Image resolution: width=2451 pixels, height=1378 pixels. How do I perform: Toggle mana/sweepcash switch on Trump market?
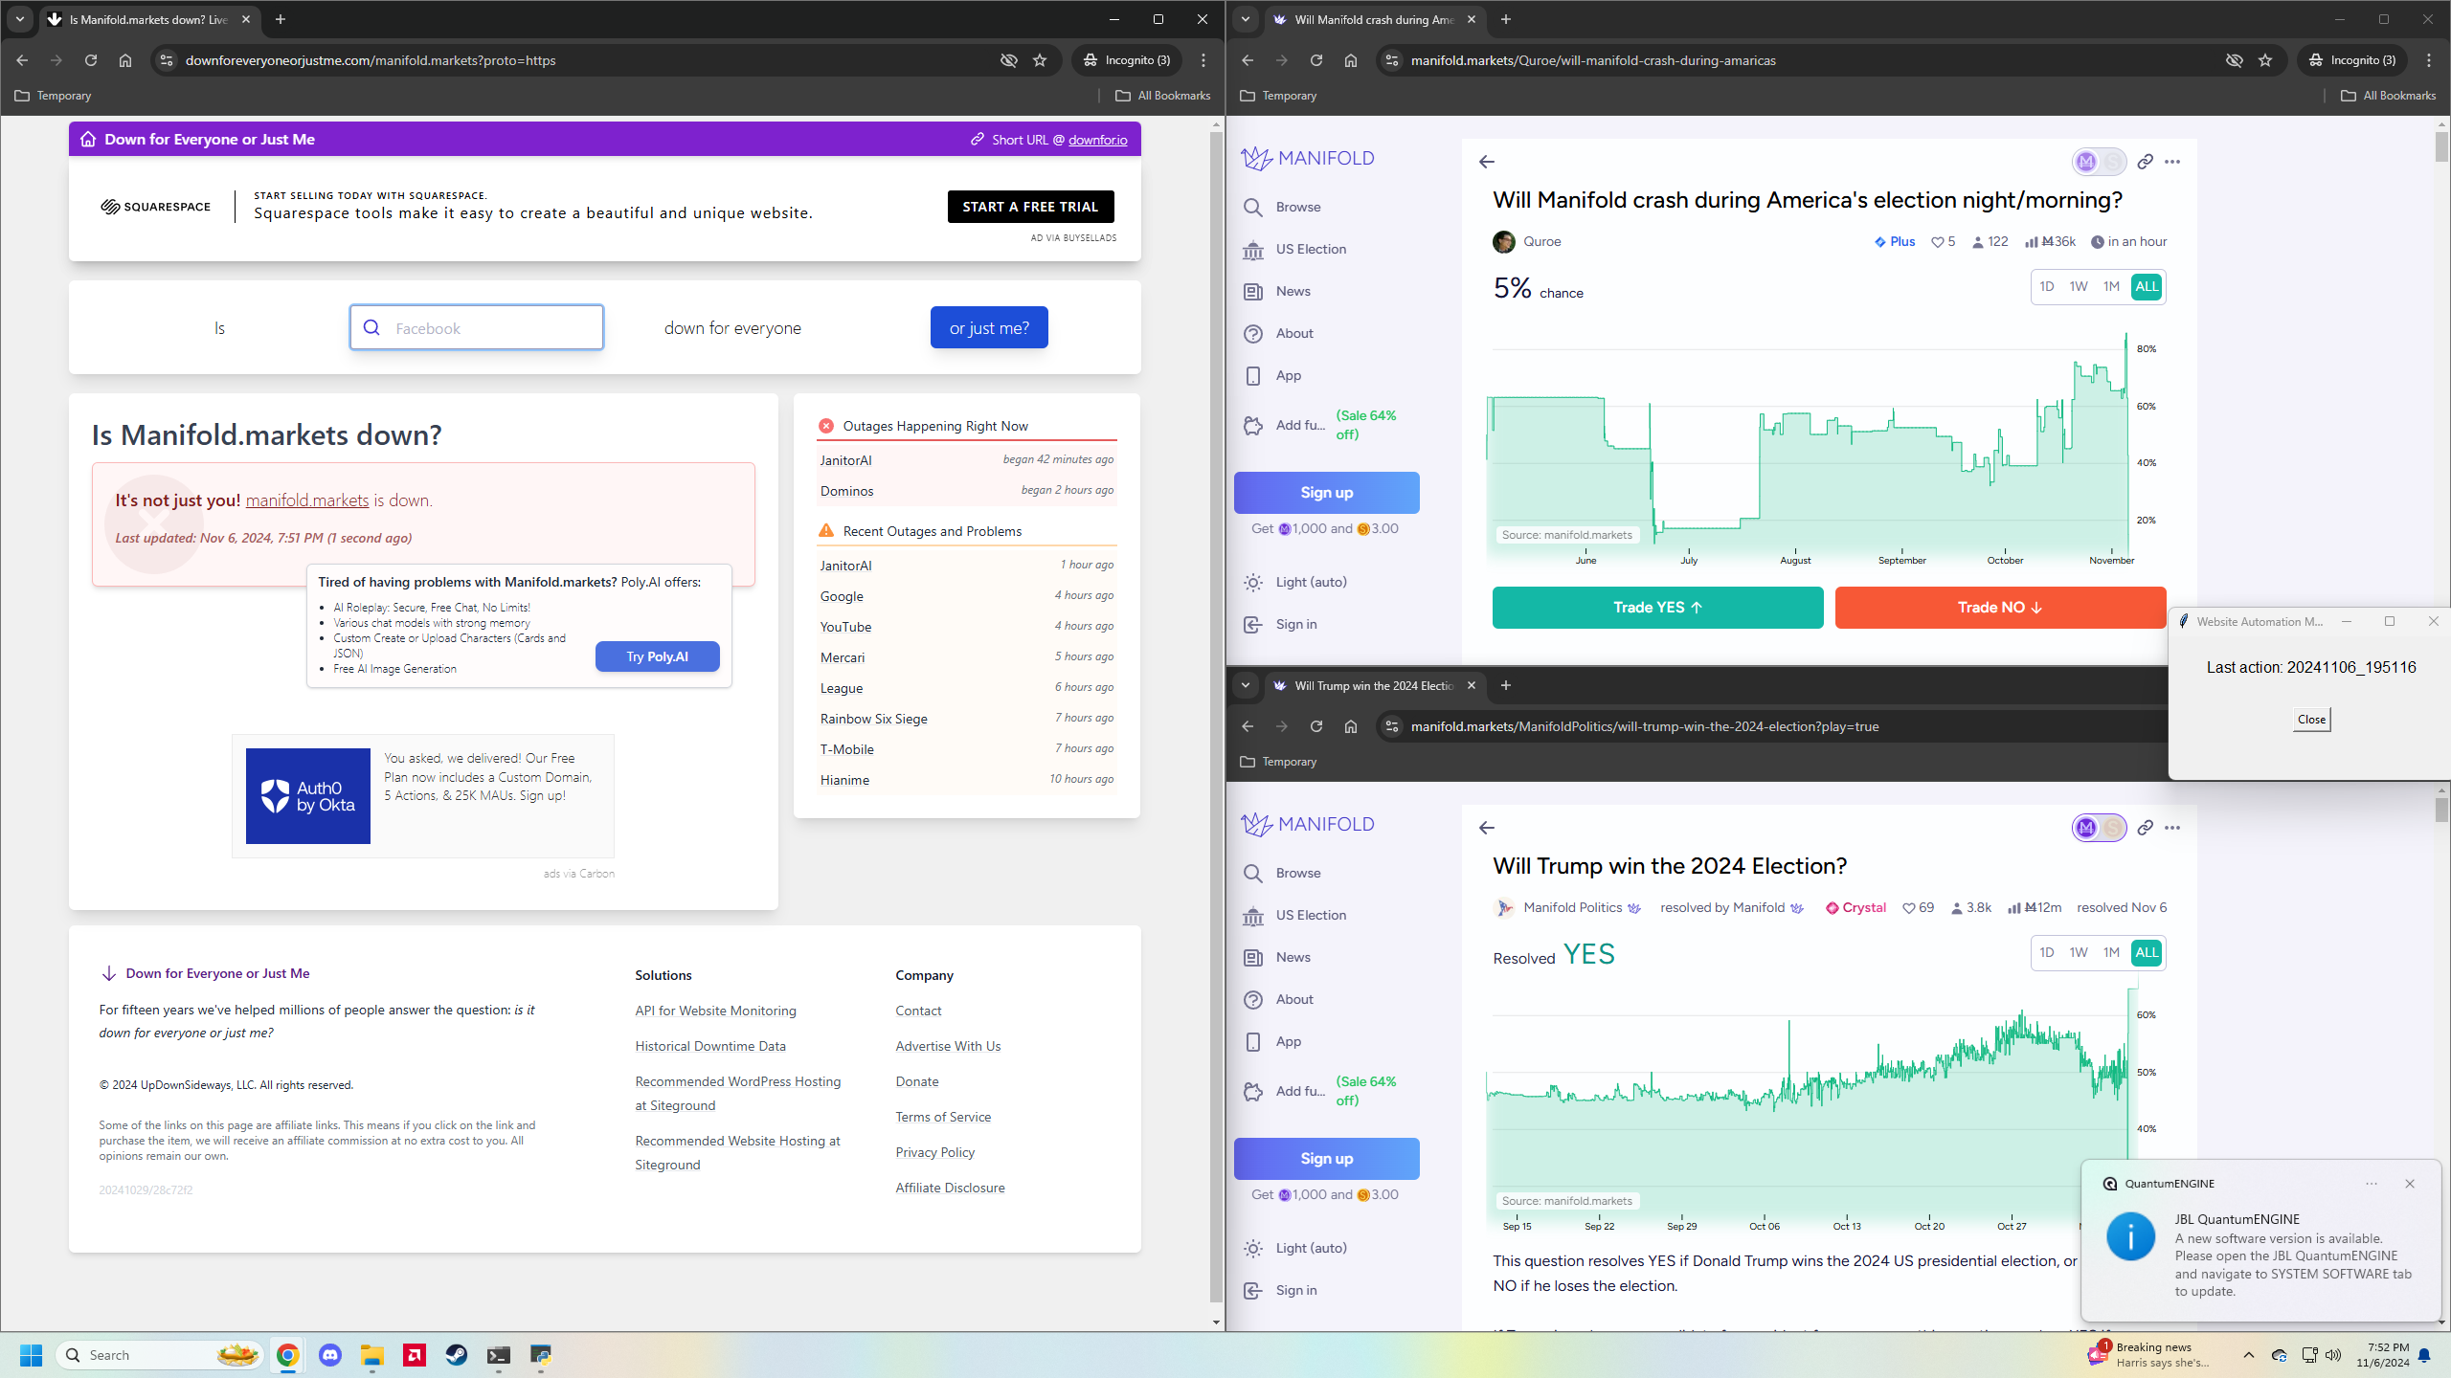pos(2100,828)
